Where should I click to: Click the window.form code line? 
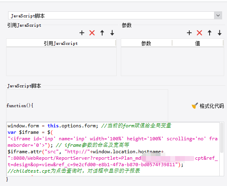(x=89, y=126)
